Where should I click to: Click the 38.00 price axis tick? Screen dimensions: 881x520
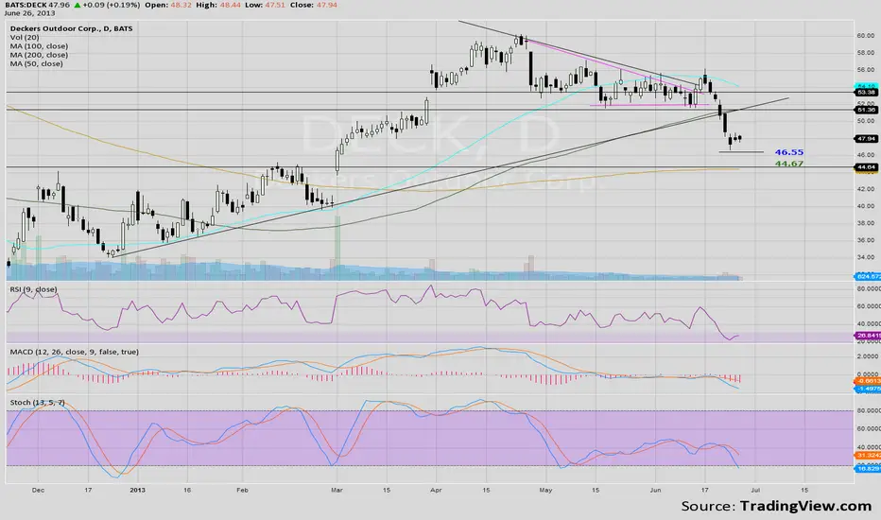click(865, 223)
